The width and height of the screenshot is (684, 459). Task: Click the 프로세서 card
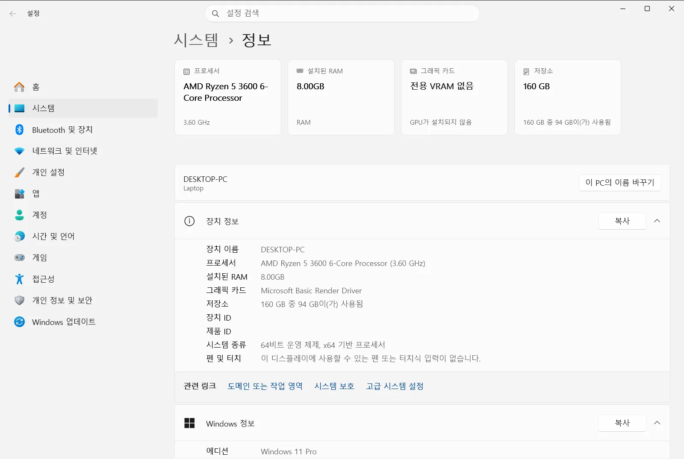click(x=228, y=97)
